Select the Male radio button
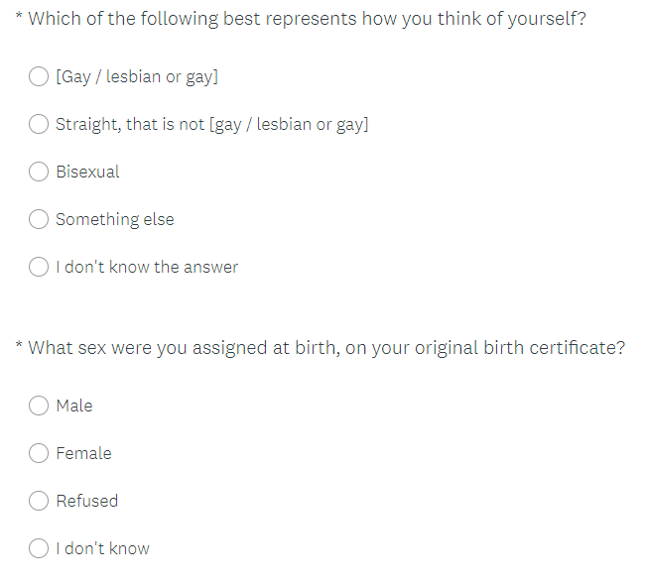 [39, 406]
